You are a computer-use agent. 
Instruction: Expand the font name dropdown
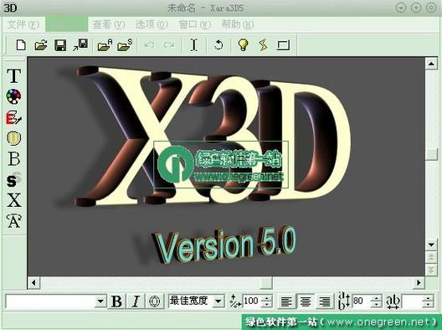tap(100, 302)
